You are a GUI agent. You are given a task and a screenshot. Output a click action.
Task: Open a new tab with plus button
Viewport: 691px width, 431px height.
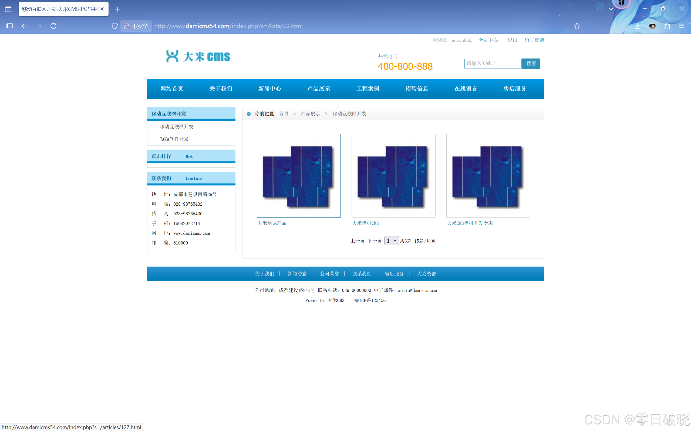click(117, 9)
